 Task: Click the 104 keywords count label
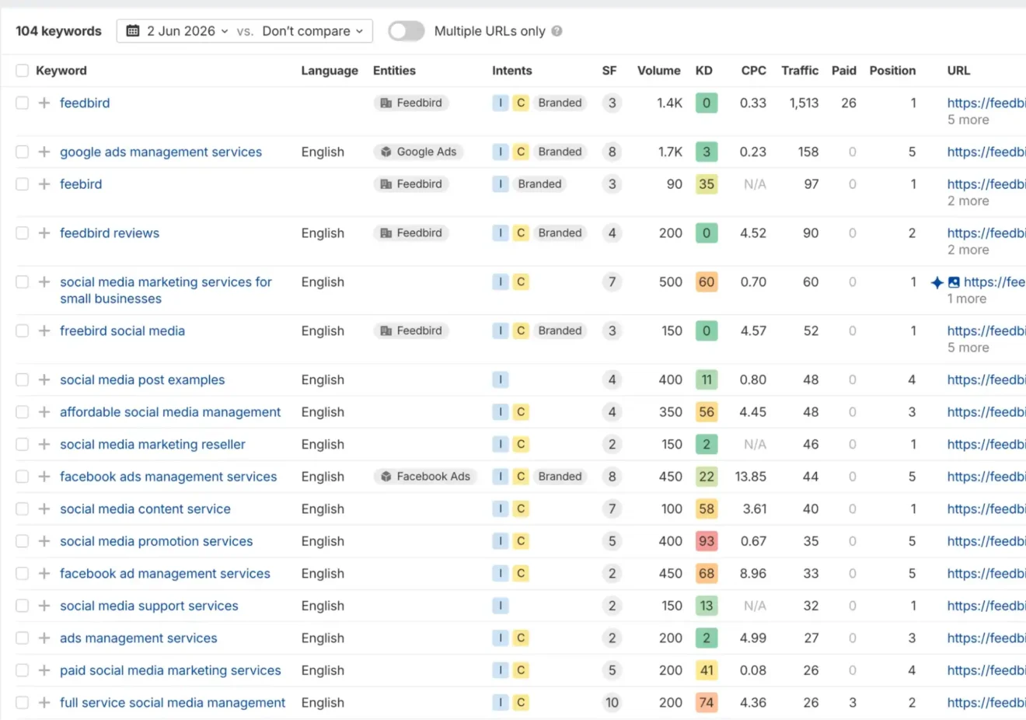tap(58, 31)
